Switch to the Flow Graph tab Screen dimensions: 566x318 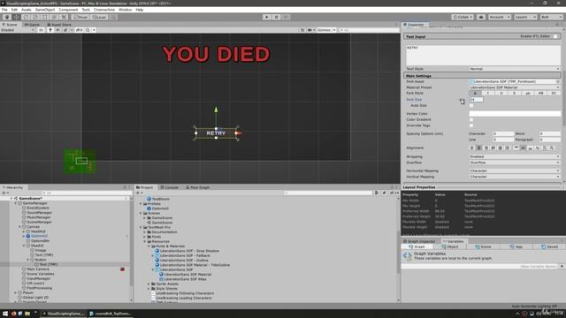(x=198, y=187)
